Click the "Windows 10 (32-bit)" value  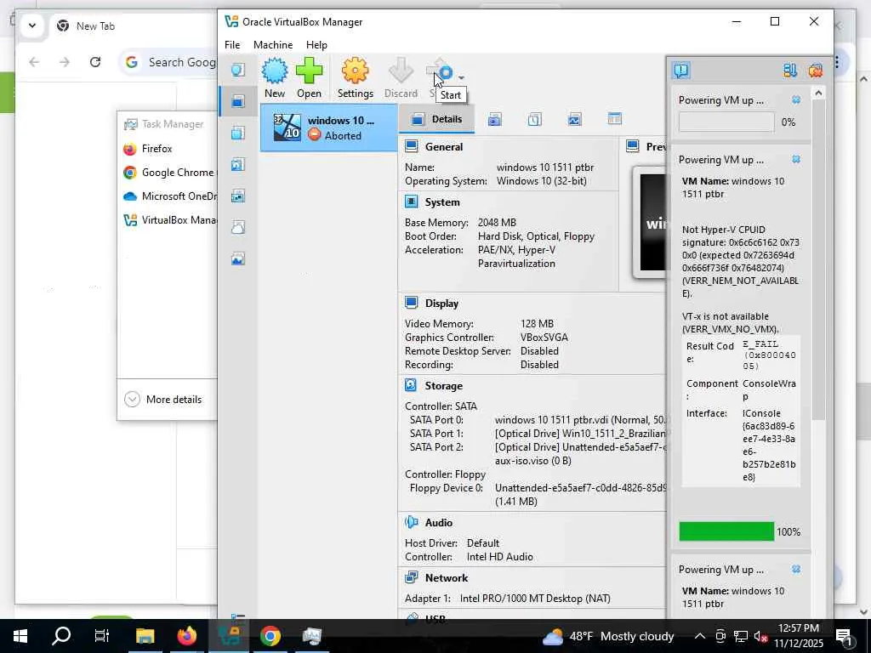click(x=541, y=180)
